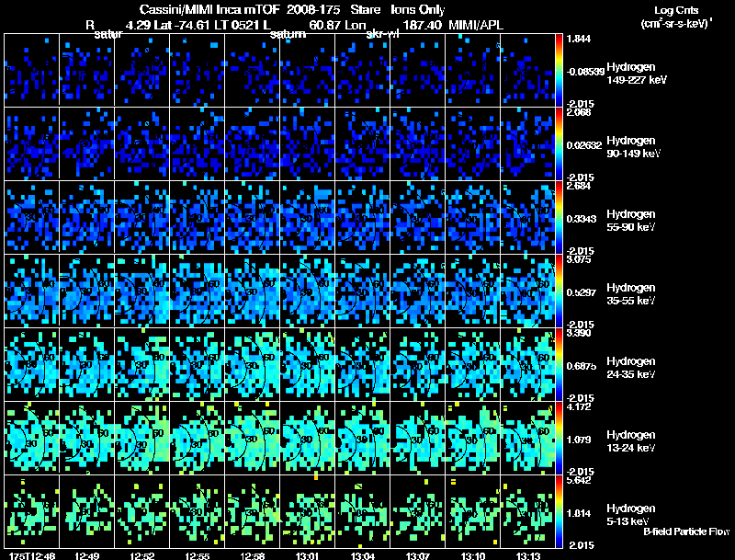Click the color bar for the 5-13 keV row
Viewport: 735px width, 560px height.
pos(559,511)
